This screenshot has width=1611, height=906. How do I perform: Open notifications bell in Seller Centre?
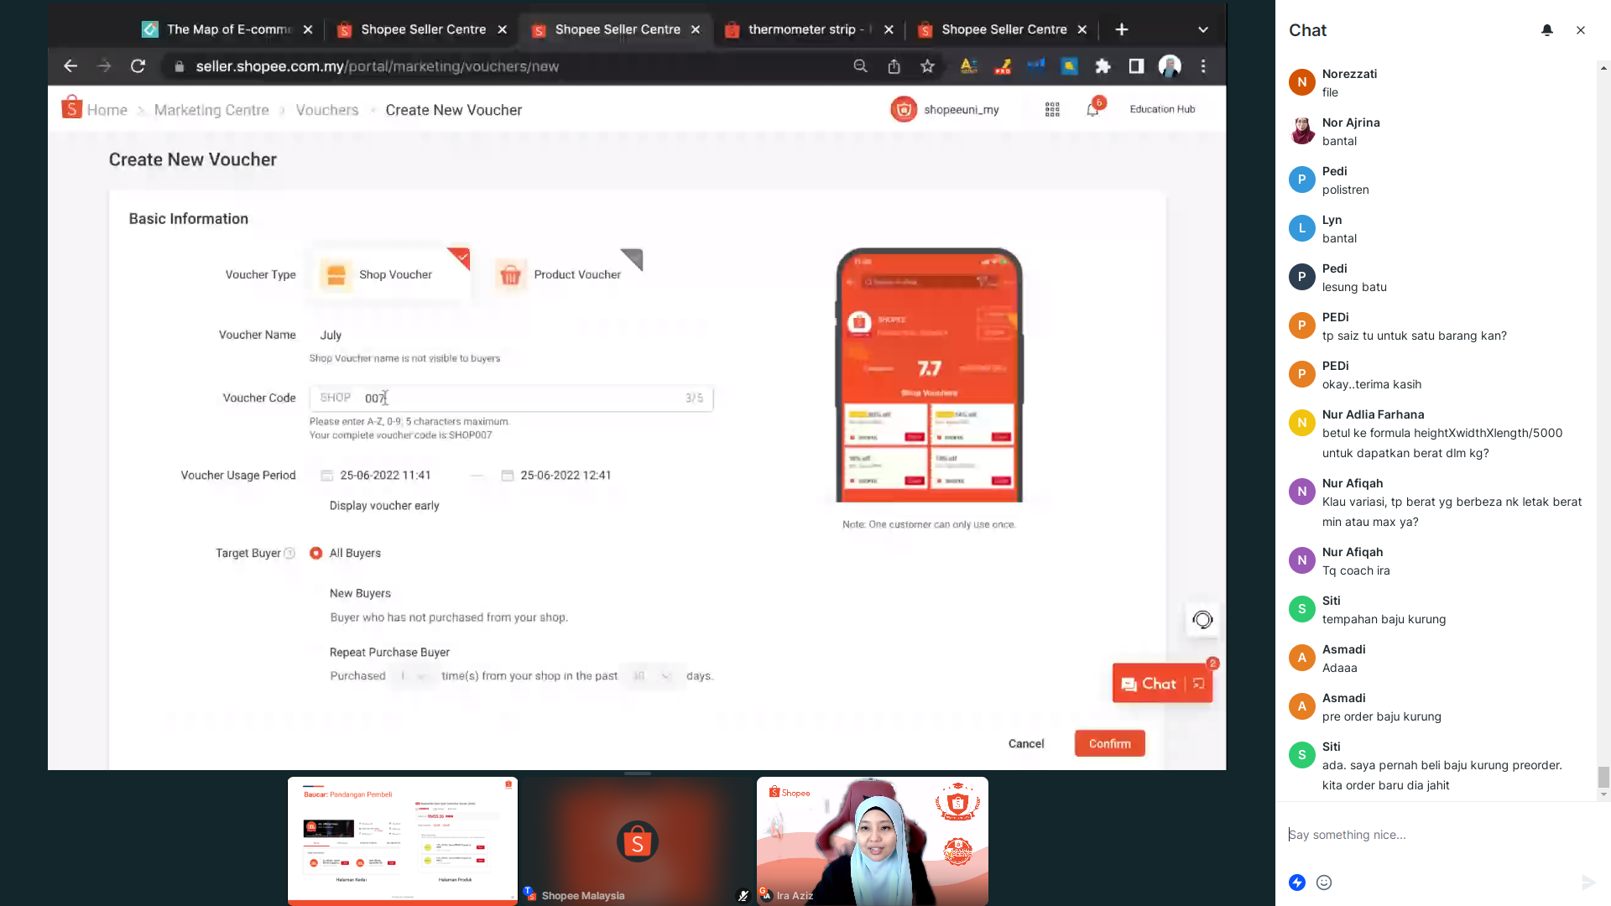[x=1092, y=109]
